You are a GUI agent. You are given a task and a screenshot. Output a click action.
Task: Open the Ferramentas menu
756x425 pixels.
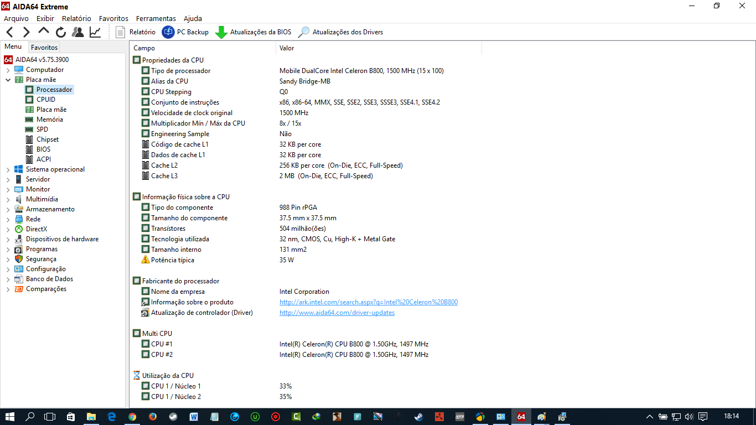(156, 18)
